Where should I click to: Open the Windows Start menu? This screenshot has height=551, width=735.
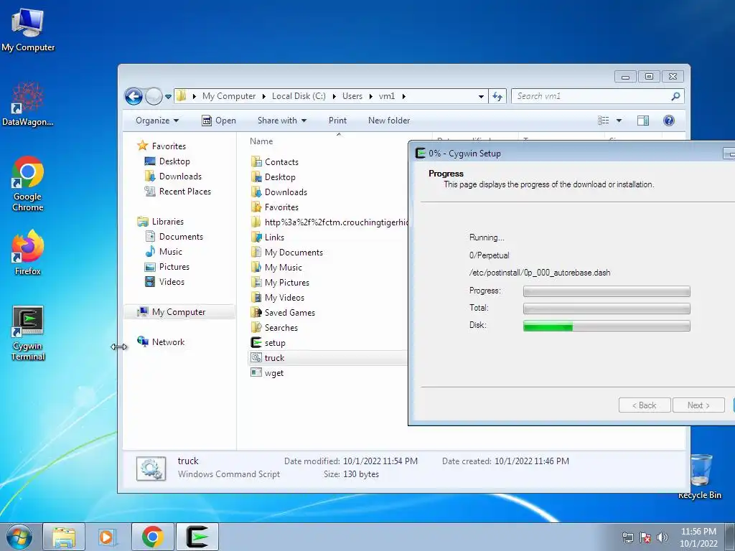click(x=19, y=537)
